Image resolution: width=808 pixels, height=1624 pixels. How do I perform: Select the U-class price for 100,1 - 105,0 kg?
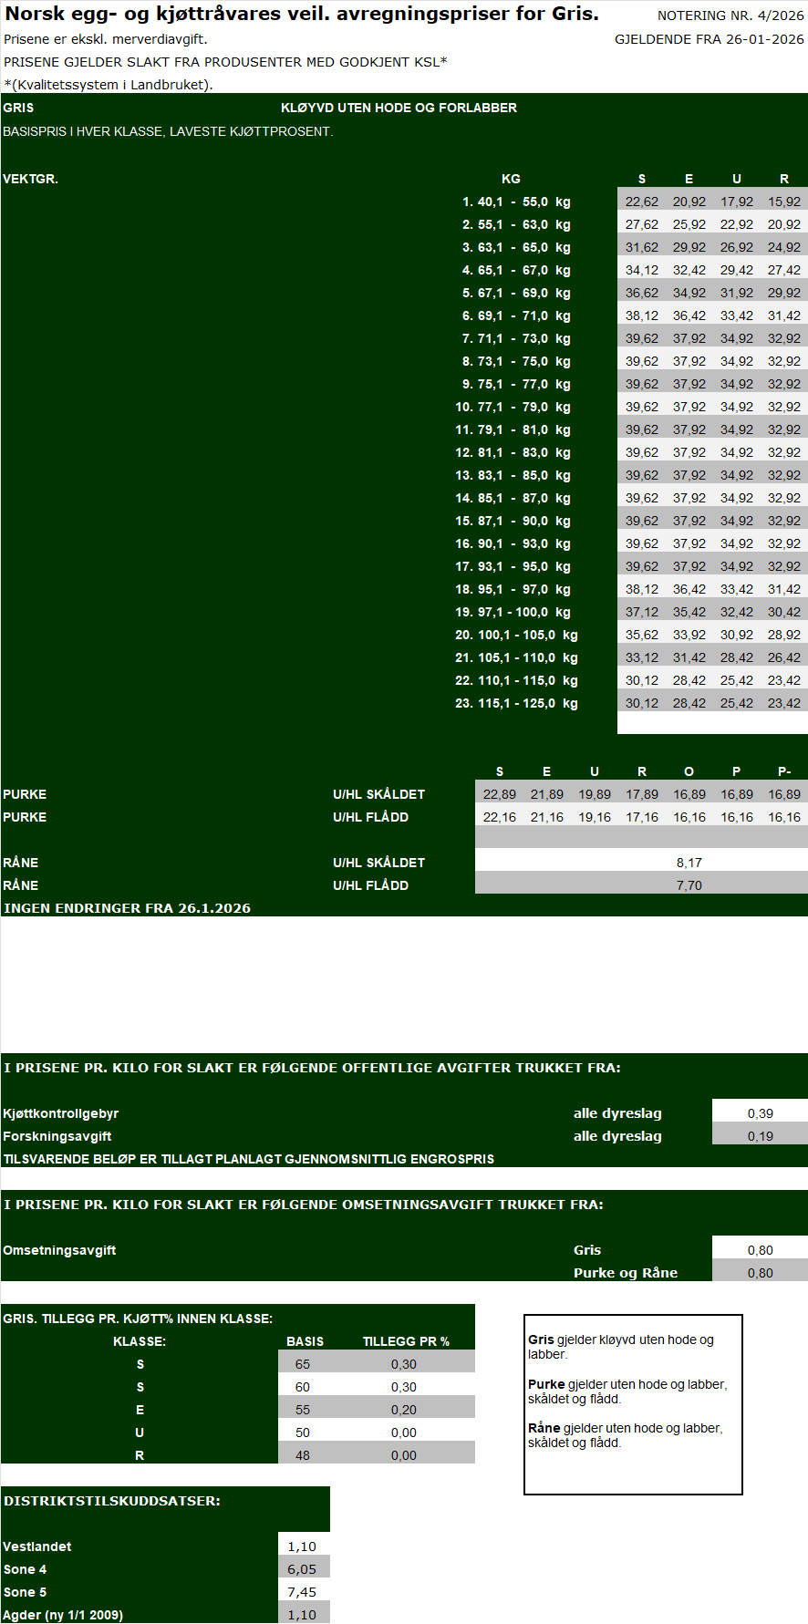coord(736,635)
